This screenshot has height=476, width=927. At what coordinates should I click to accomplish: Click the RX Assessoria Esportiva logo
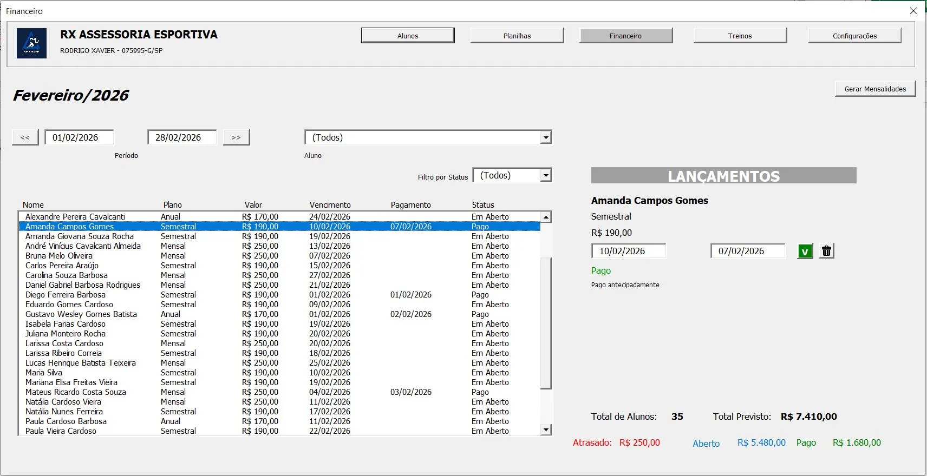click(31, 43)
